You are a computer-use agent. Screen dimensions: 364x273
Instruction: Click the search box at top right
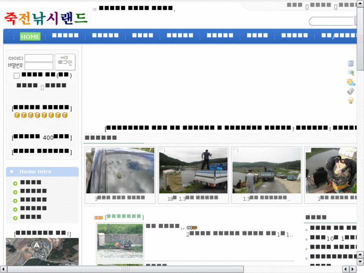(332, 22)
